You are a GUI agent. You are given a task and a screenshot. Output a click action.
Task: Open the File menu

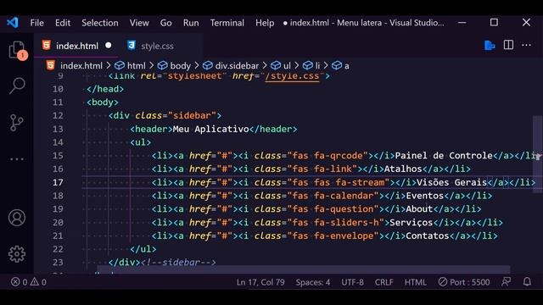pyautogui.click(x=37, y=23)
